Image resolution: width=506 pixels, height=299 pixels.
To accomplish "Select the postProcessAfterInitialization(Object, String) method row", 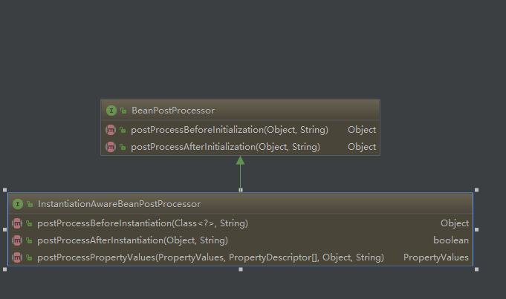I will pyautogui.click(x=225, y=147).
